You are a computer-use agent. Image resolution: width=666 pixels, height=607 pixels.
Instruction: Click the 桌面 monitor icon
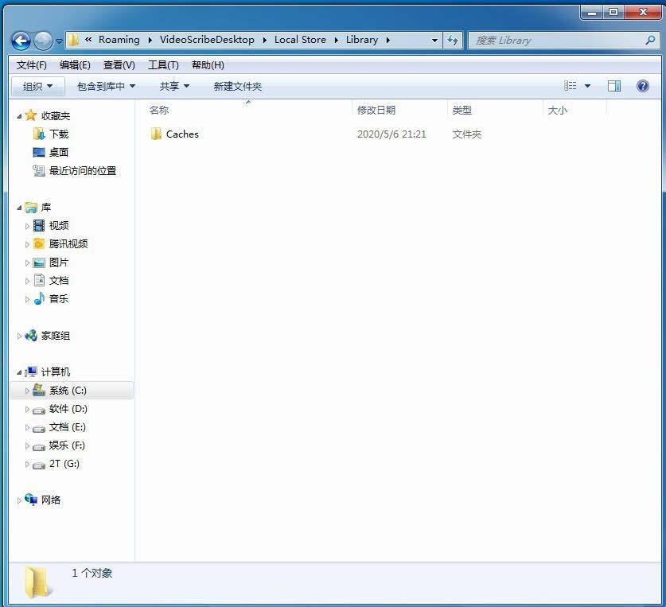[x=39, y=152]
